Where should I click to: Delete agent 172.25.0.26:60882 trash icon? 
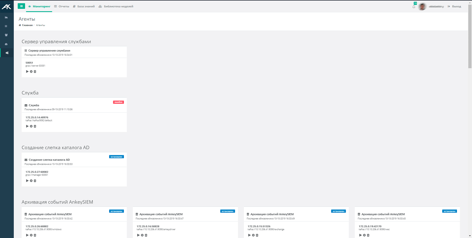tap(35, 235)
